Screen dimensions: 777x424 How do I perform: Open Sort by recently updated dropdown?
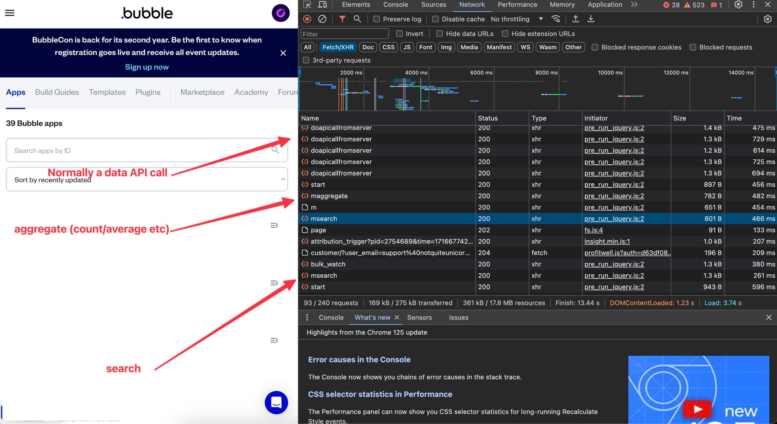click(147, 179)
